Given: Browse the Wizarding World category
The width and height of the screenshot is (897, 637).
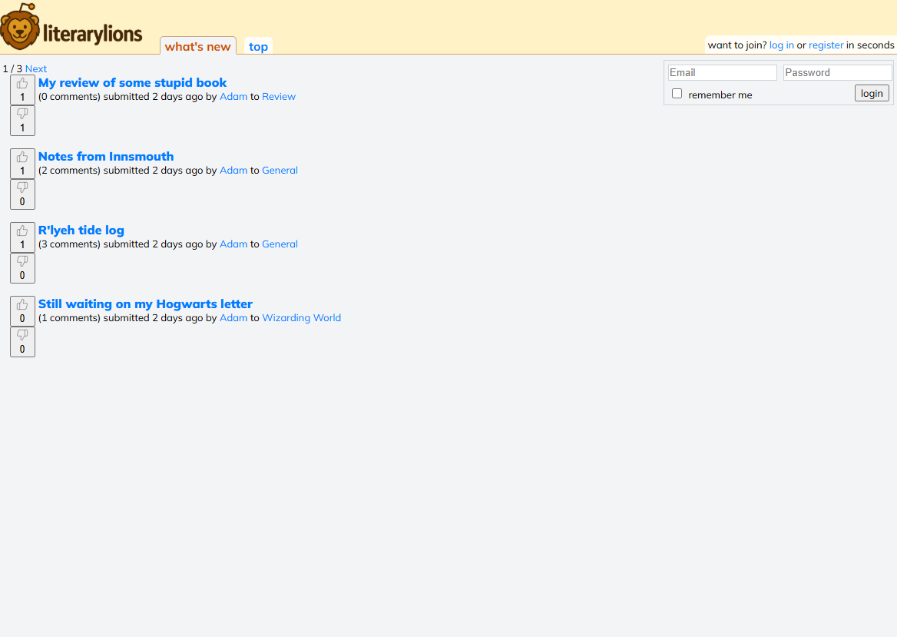Looking at the screenshot, I should tap(301, 317).
